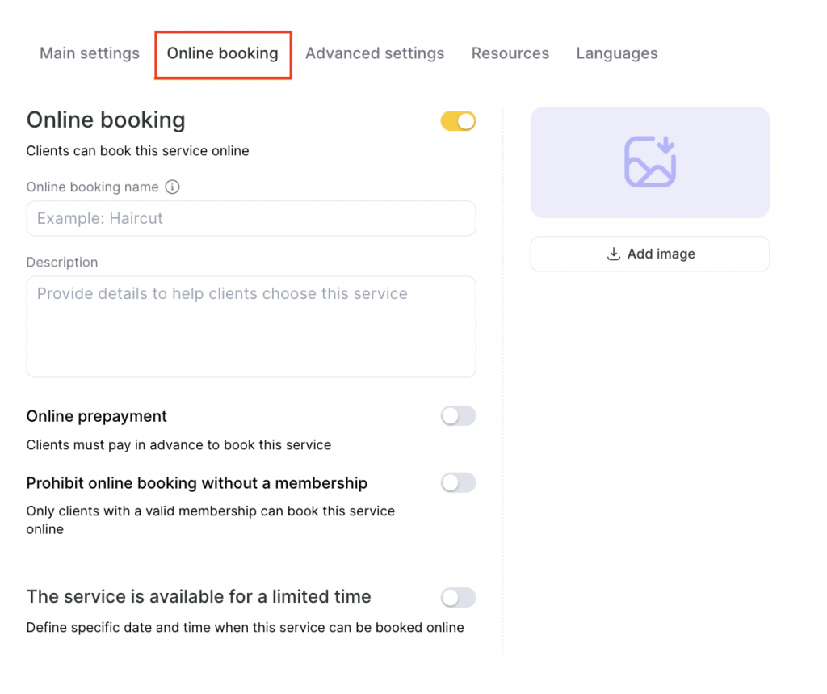This screenshot has width=827, height=694.
Task: Turn on Prohibit online booking without a membership
Action: (x=458, y=483)
